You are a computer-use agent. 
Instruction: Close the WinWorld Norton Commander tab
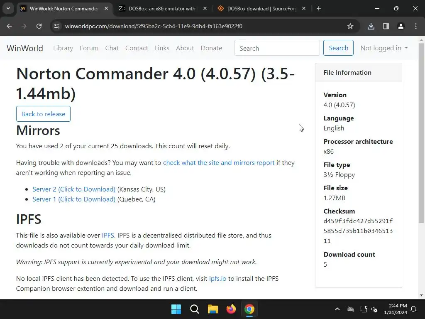[x=106, y=8]
